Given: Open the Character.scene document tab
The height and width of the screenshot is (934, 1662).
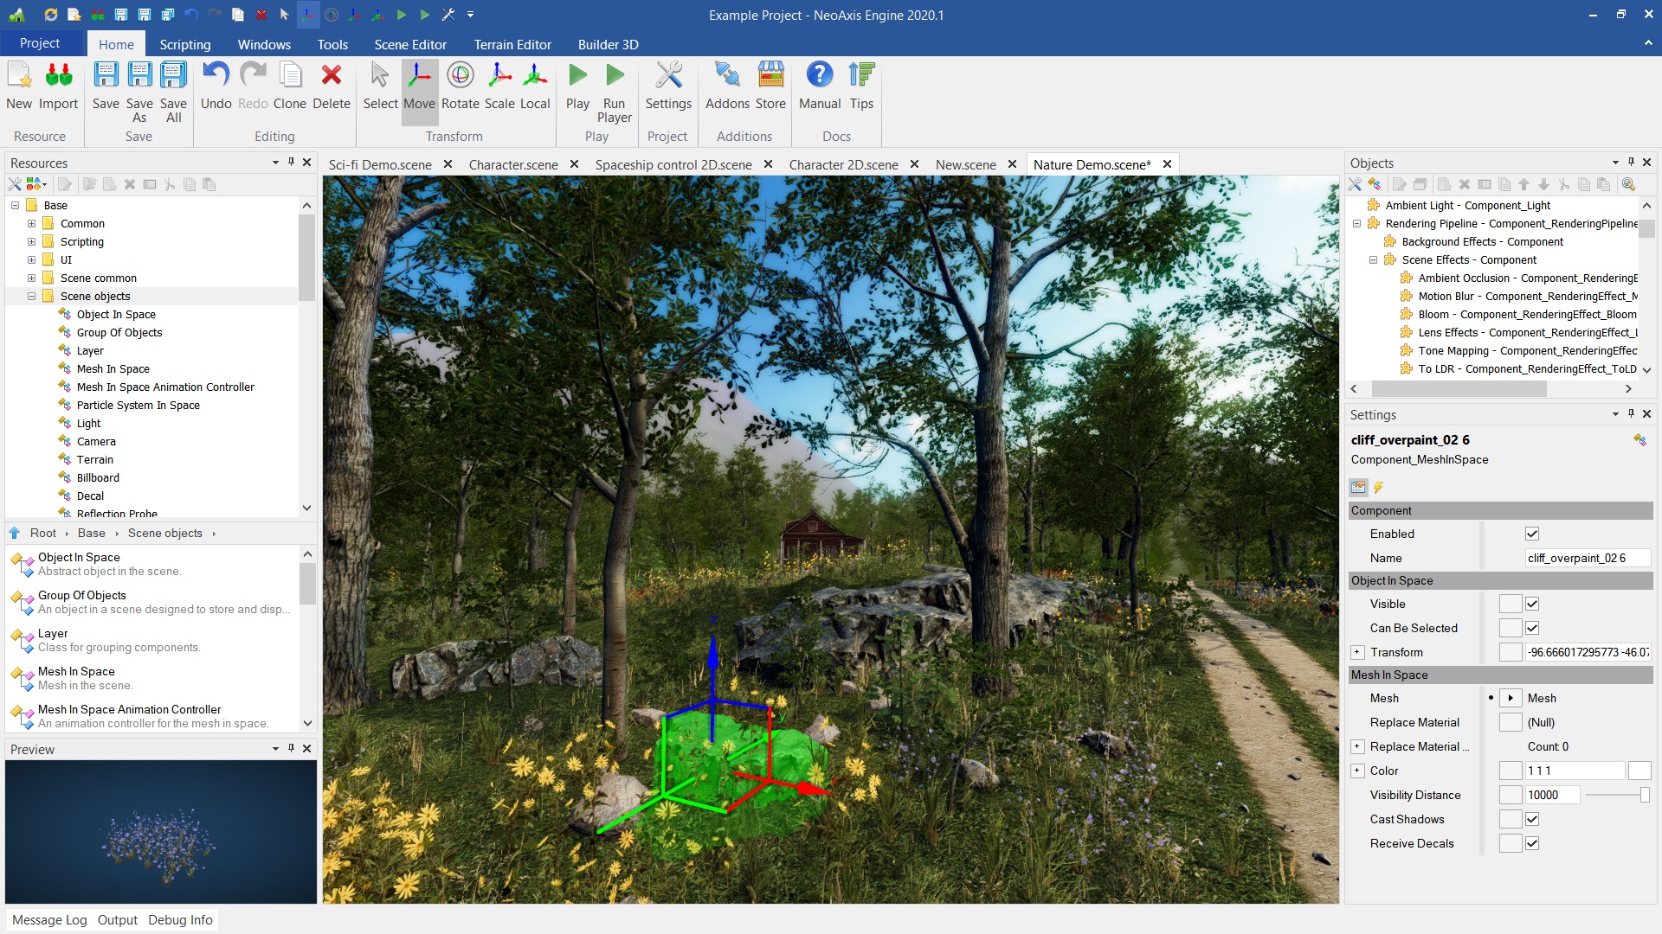Looking at the screenshot, I should (x=512, y=164).
